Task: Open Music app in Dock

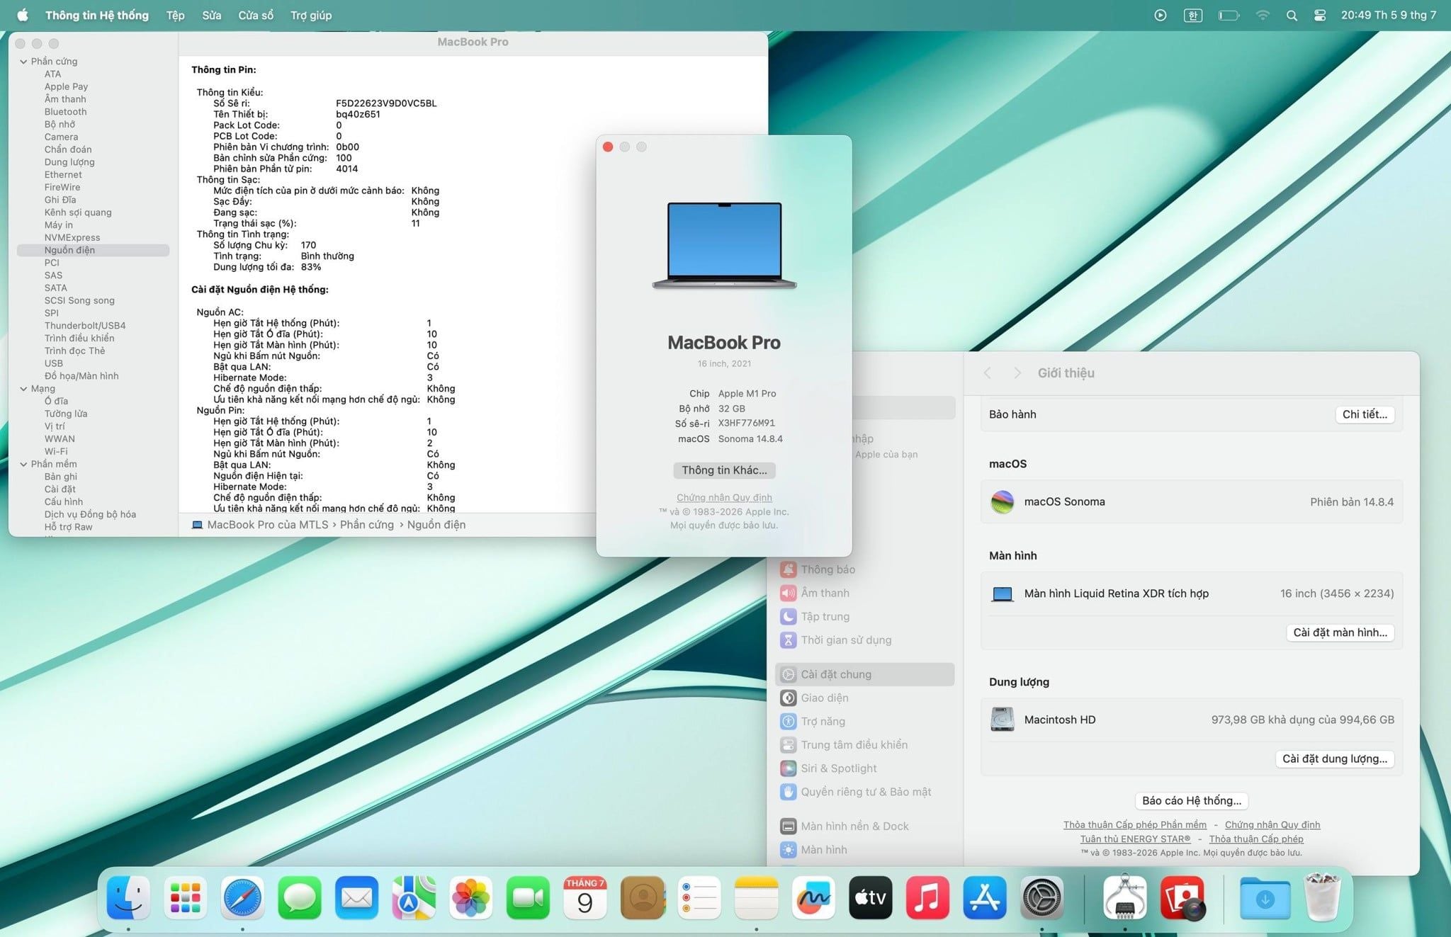Action: [927, 897]
